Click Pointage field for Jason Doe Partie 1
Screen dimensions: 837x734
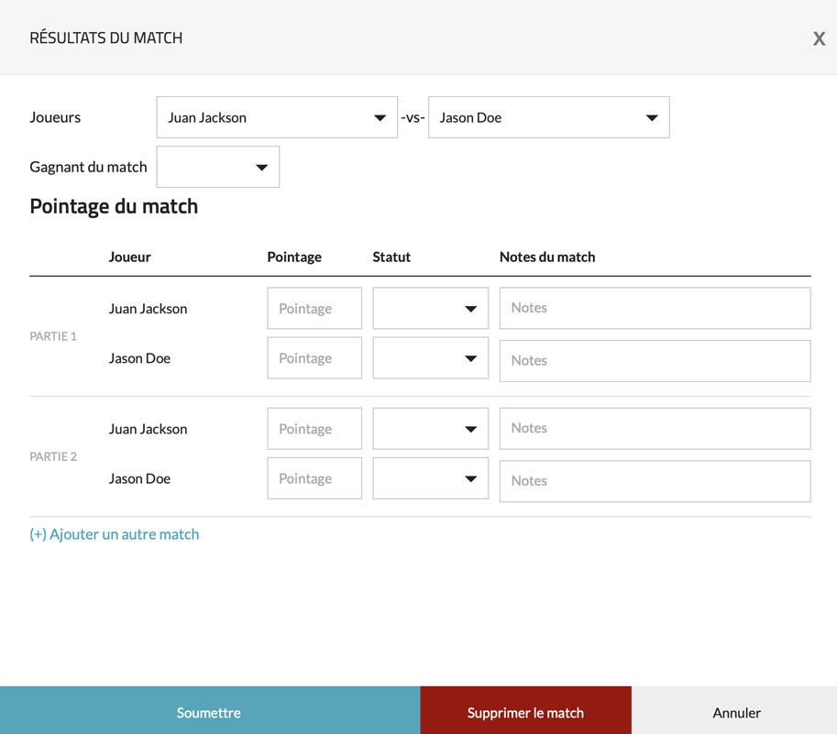click(314, 358)
